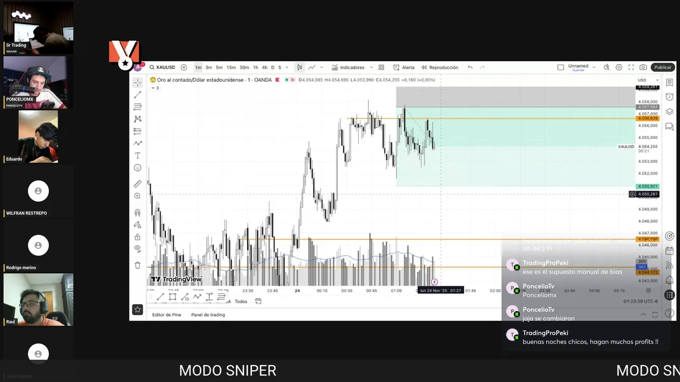Expand the Unnamed layout dropdown arrow
This screenshot has height=382, width=680.
coord(594,67)
